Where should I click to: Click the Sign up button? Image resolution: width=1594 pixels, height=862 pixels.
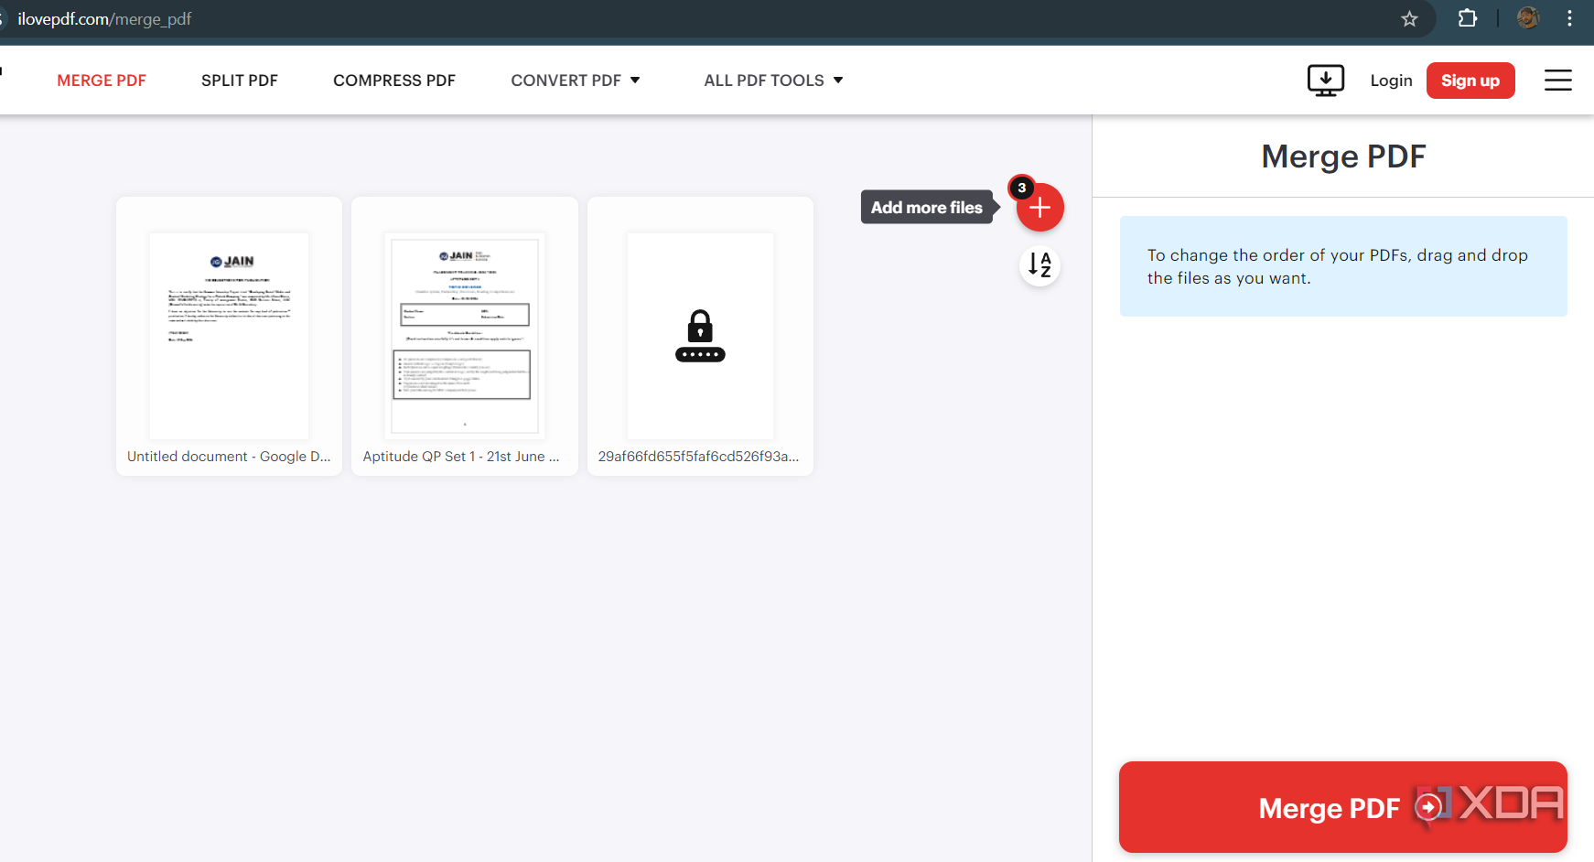tap(1470, 81)
